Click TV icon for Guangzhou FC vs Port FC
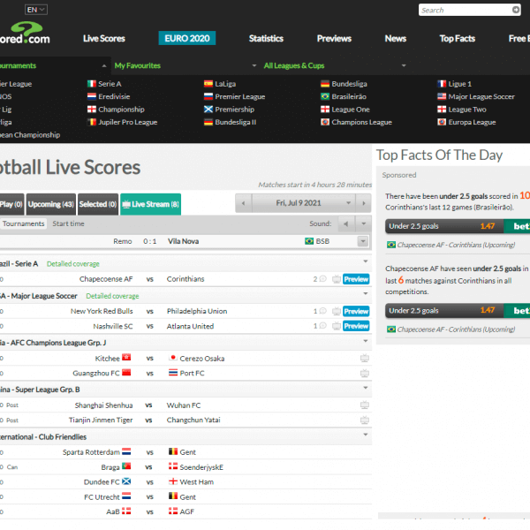The height and width of the screenshot is (530, 530). (x=364, y=374)
